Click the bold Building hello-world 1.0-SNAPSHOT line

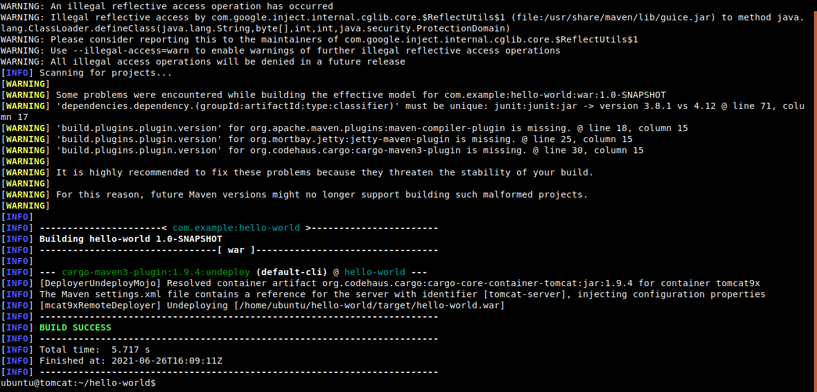(131, 239)
